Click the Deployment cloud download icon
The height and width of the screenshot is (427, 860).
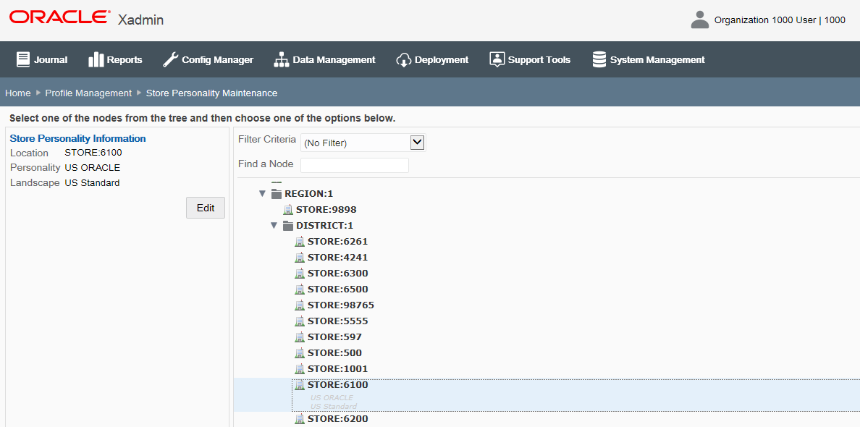click(x=404, y=59)
